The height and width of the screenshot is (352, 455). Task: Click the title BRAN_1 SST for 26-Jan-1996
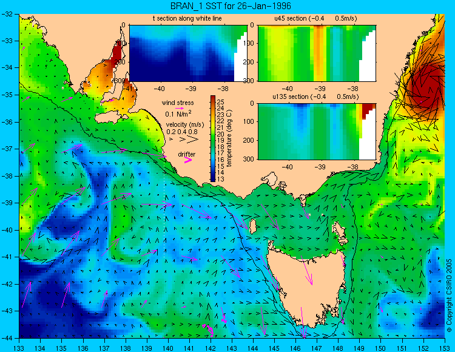(x=231, y=6)
